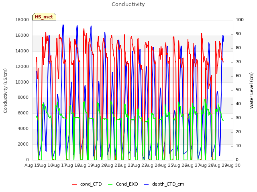
Task: Click the green Cond_EXO legend marker
Action: (110, 185)
